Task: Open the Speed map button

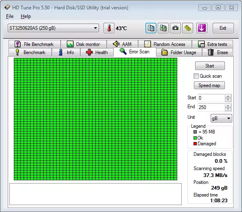Action: pos(209,85)
